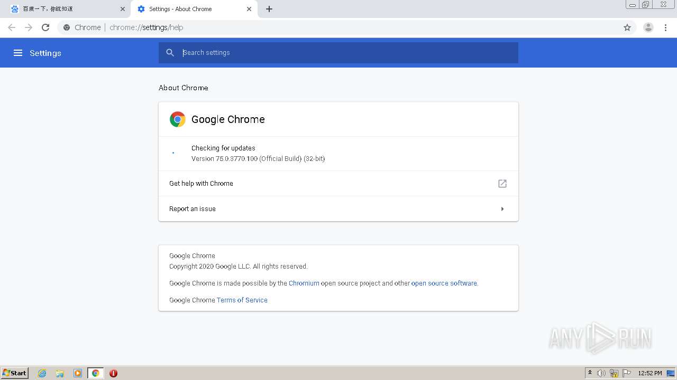Launch Internet Explorer from taskbar
This screenshot has height=380, width=677.
click(42, 373)
